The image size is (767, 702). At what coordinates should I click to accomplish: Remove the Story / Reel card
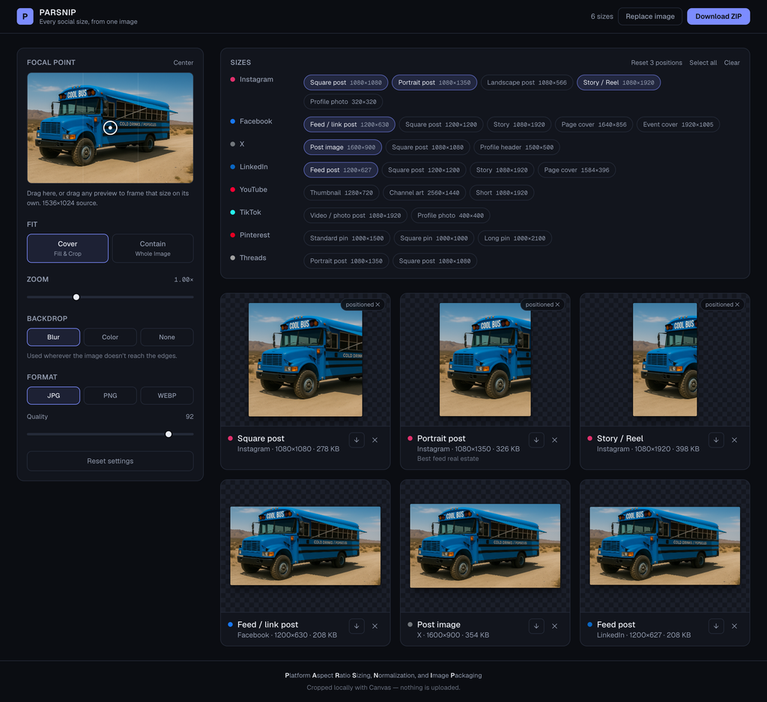734,440
